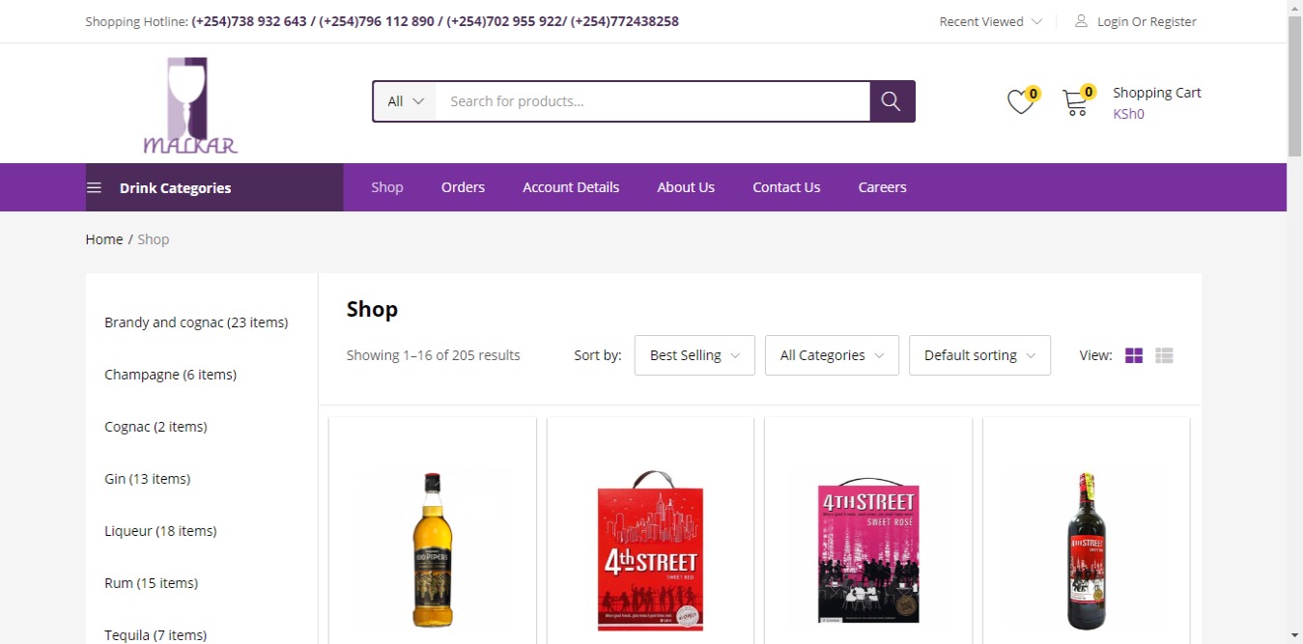
Task: Expand the Recent Viewed dropdown
Action: coord(990,21)
